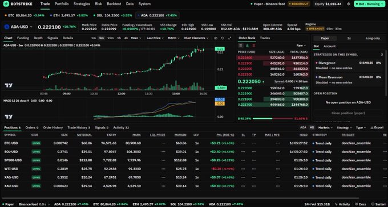The width and height of the screenshot is (388, 207).
Task: Expand chart to fullscreen icon
Action: coord(229,38)
